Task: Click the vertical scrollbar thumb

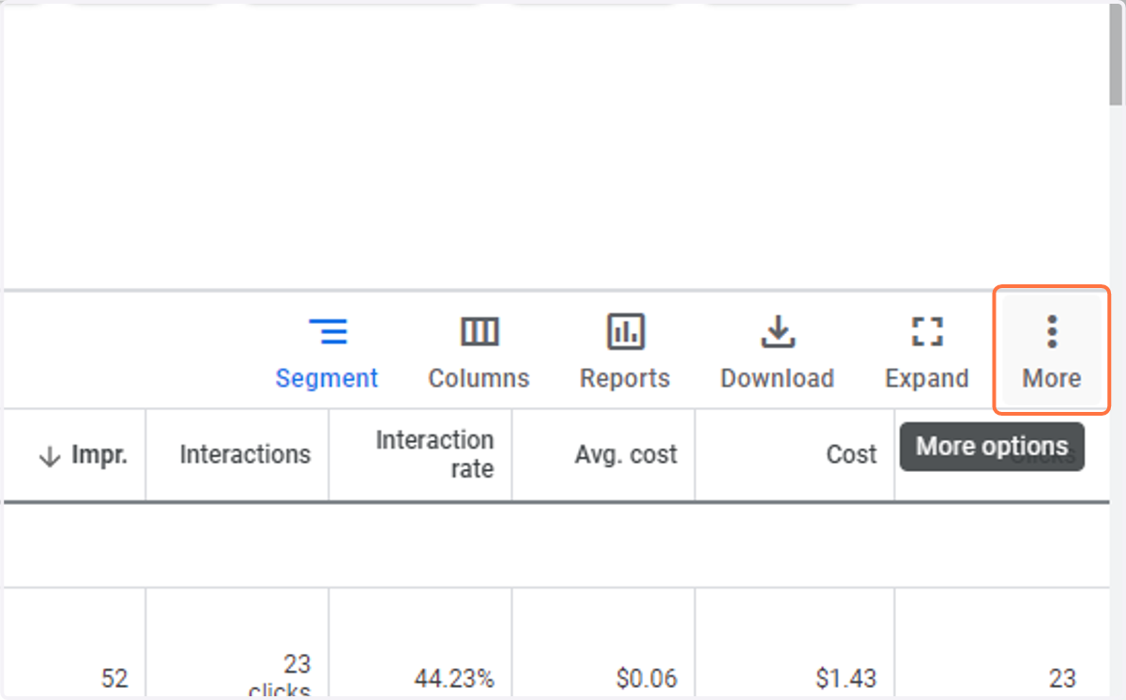Action: (1116, 54)
